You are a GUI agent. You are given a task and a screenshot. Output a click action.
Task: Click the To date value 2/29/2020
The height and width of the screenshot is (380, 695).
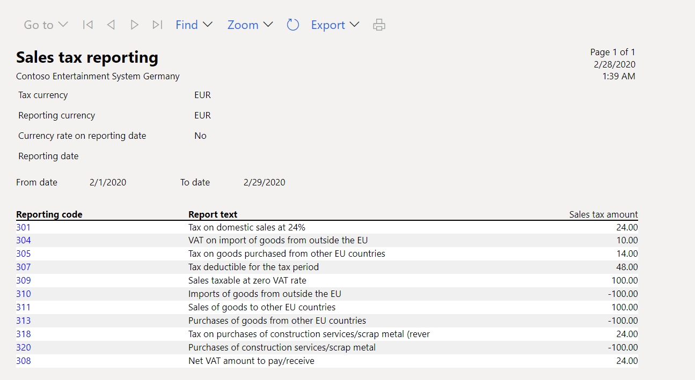pyautogui.click(x=265, y=182)
